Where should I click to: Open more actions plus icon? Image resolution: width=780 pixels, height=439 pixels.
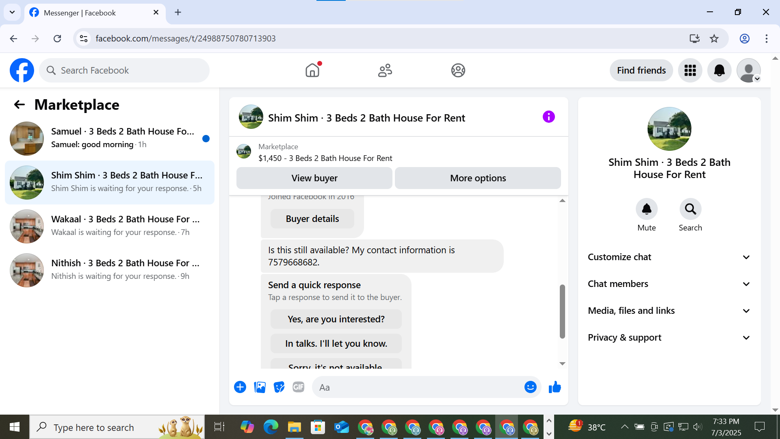tap(240, 387)
